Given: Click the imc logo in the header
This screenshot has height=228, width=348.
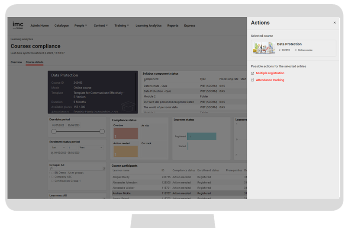Looking at the screenshot, I should (18, 25).
